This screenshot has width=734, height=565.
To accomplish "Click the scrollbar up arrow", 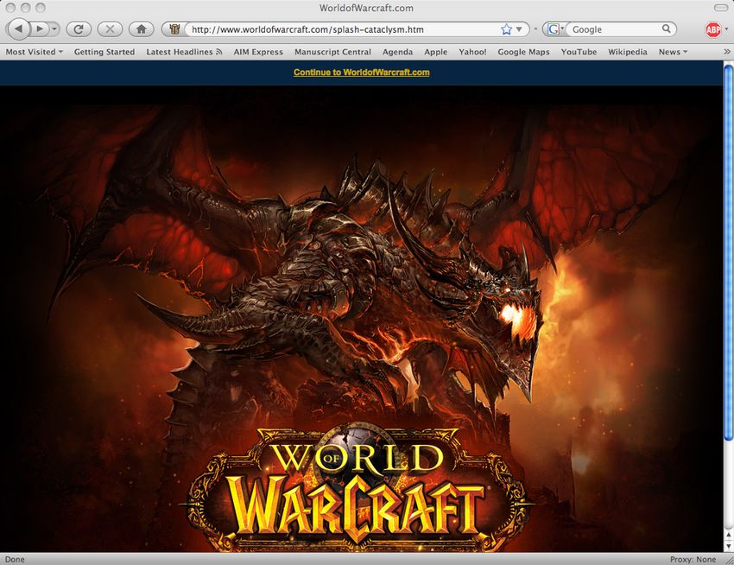I will (728, 535).
